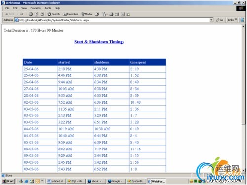Screen dimensions: 247x185
Task: Open the address bar dropdown list
Action: [x=211, y=20]
